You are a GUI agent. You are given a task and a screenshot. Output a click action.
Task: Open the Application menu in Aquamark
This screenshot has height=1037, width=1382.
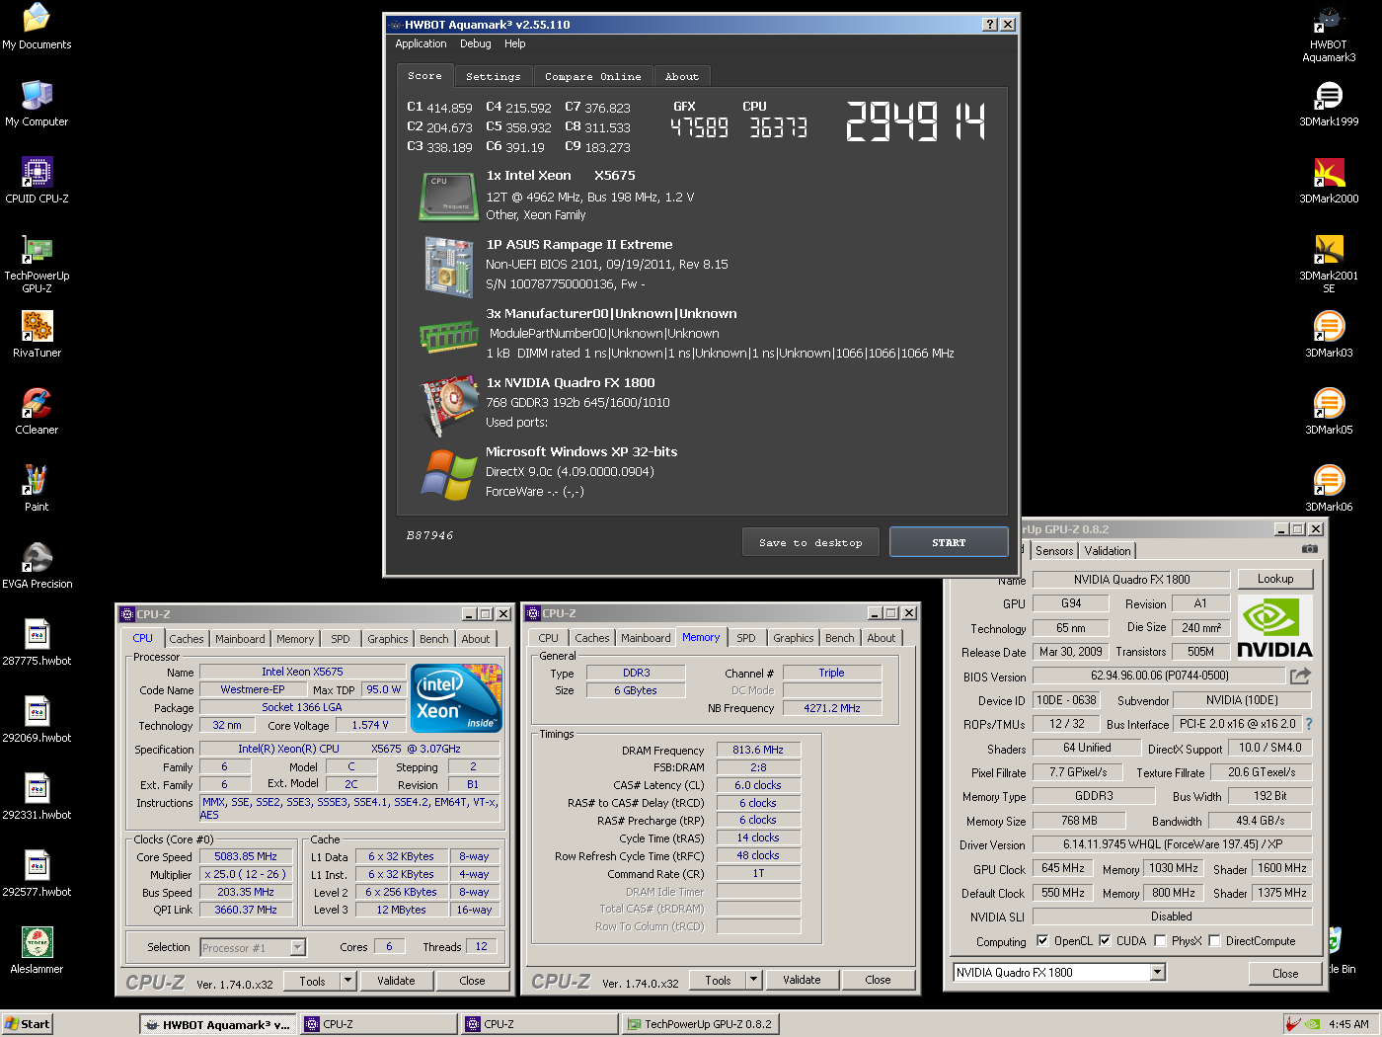coord(421,43)
